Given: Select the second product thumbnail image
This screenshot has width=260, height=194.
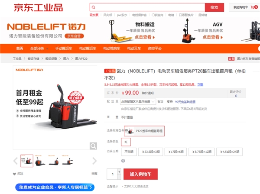Looking at the screenshot, I should pyautogui.click(x=40, y=161).
